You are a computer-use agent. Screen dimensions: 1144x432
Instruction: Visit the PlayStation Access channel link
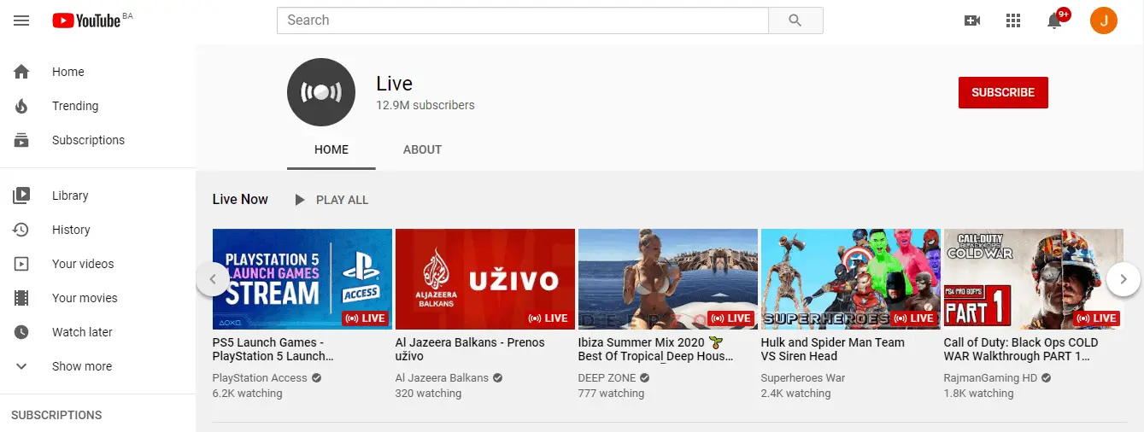260,378
